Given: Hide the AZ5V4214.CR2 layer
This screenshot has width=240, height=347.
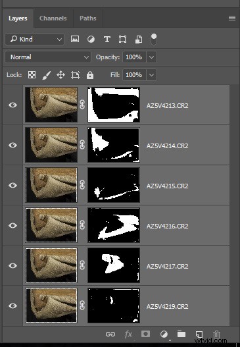Looking at the screenshot, I should [x=12, y=145].
